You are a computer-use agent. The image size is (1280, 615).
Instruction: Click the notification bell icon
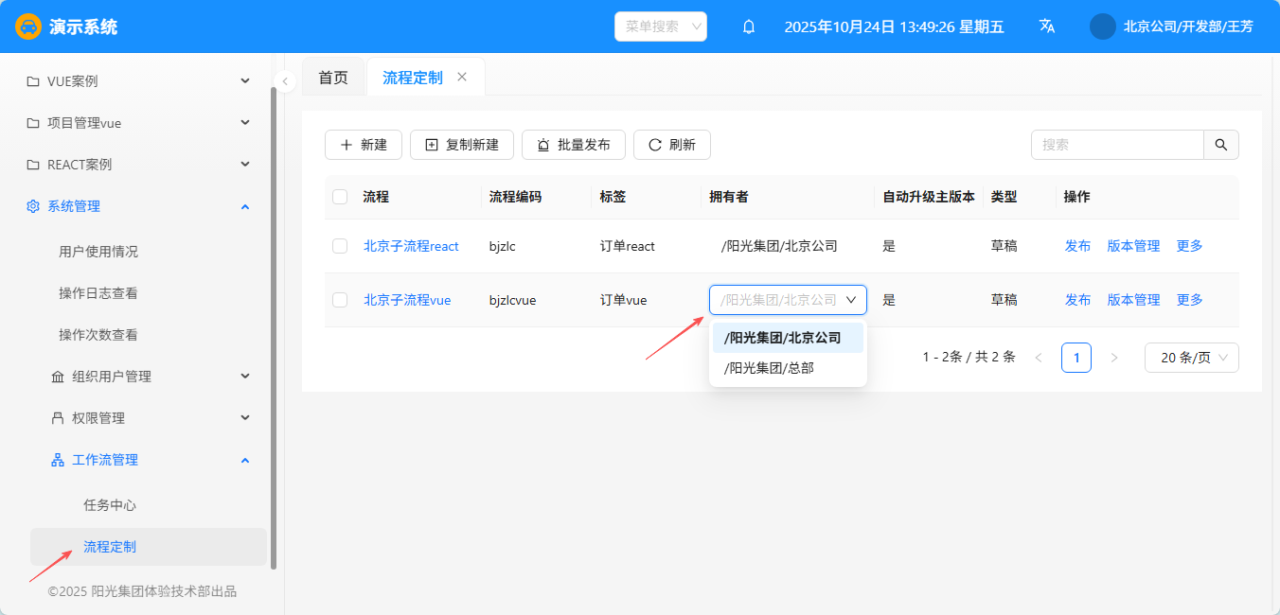pos(749,26)
